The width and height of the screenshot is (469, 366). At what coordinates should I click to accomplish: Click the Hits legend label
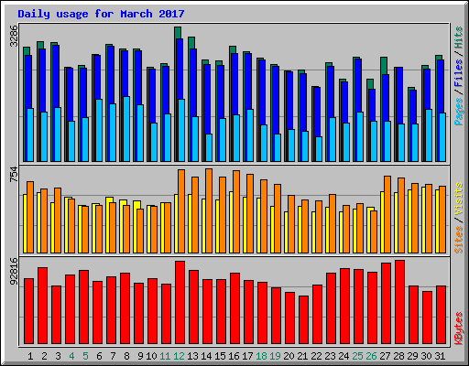[458, 38]
